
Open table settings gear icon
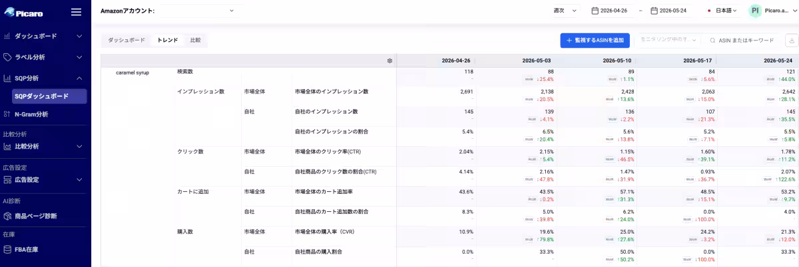pos(390,60)
